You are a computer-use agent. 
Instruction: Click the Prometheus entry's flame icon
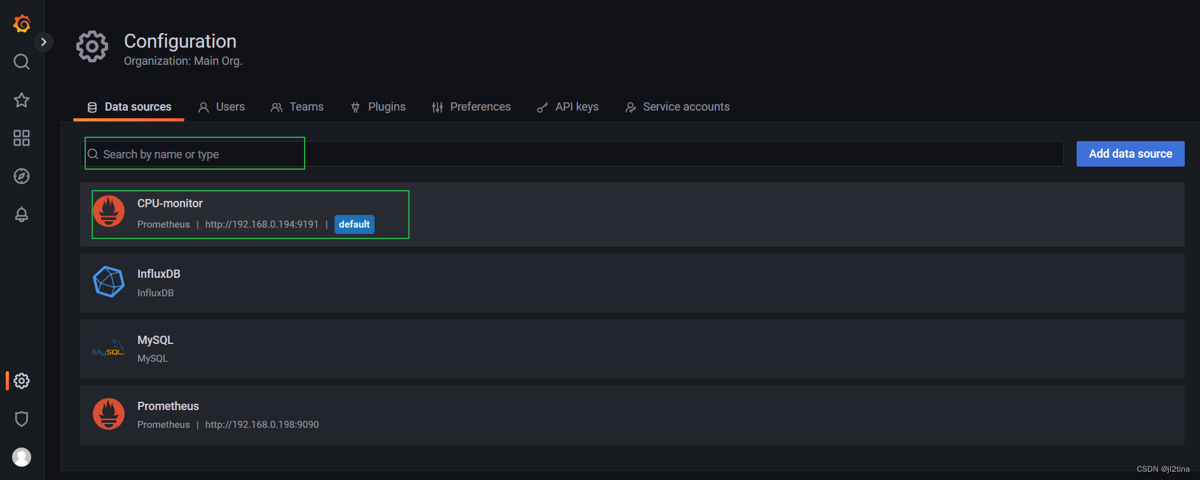(x=109, y=414)
